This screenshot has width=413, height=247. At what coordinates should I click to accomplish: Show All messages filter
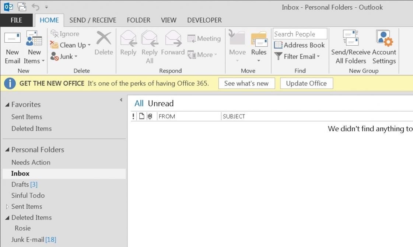point(139,103)
